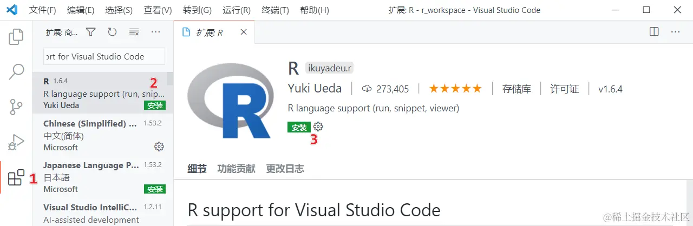Open the 许可证 license link
Viewport: 693px width, 226px height.
pos(565,89)
